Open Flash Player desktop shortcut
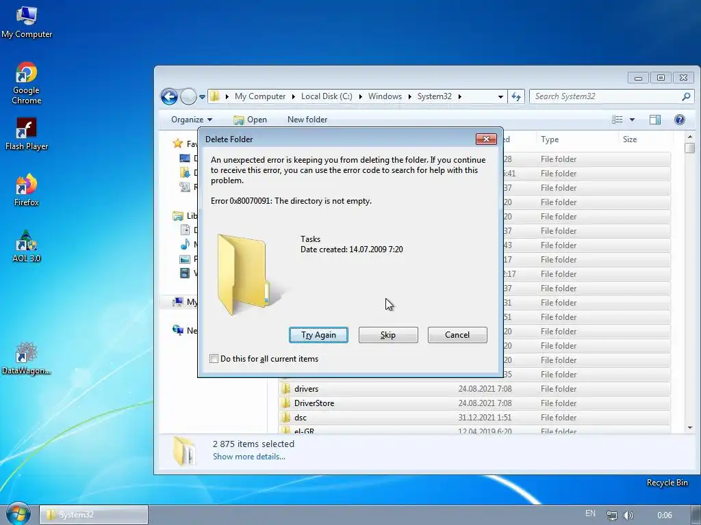Image resolution: width=701 pixels, height=525 pixels. pos(27,134)
